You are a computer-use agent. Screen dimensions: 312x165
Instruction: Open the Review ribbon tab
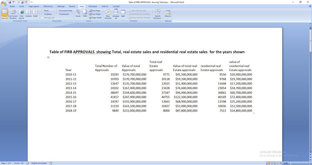pyautogui.click(x=72, y=6)
